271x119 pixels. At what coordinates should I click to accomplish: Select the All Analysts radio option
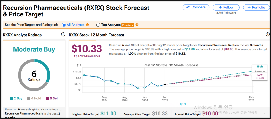[x=64, y=25]
